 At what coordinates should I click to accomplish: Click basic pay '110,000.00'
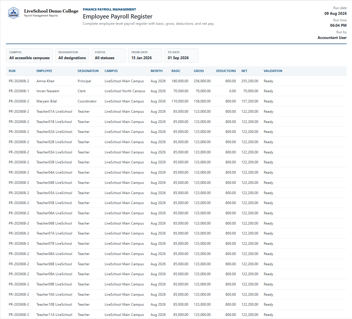[180, 101]
